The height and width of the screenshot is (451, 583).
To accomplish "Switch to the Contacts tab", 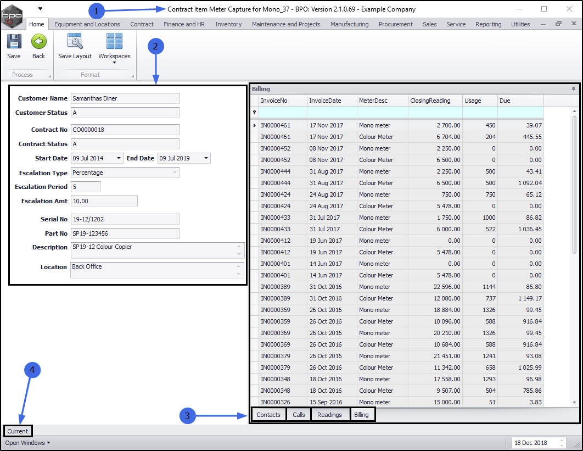I will pos(268,415).
